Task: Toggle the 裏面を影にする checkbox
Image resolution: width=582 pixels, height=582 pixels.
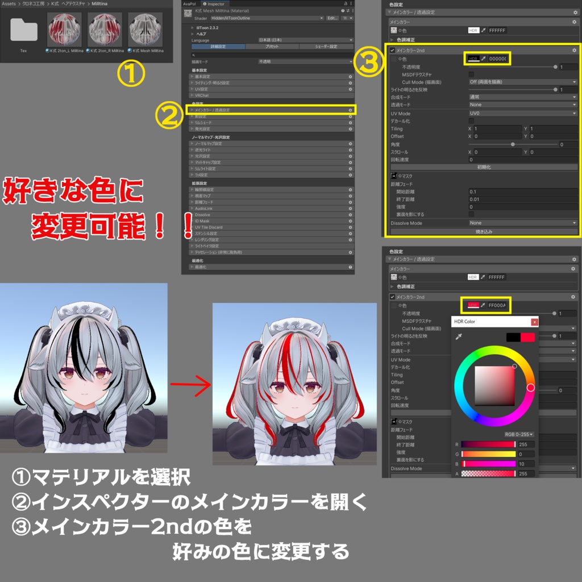Action: point(471,214)
